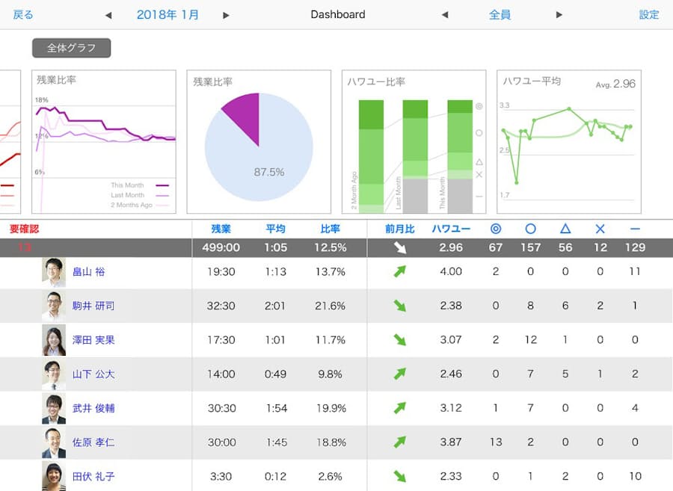The width and height of the screenshot is (673, 491).
Task: Click the previous month arrow
Action: click(108, 15)
